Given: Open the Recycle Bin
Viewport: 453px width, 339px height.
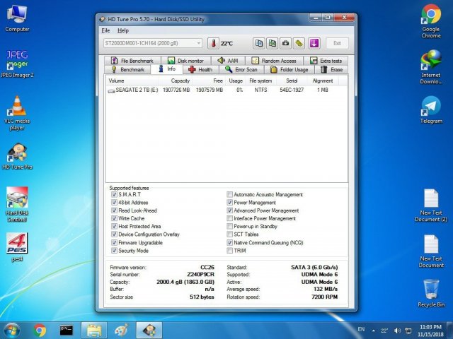Looking at the screenshot, I should tap(430, 292).
